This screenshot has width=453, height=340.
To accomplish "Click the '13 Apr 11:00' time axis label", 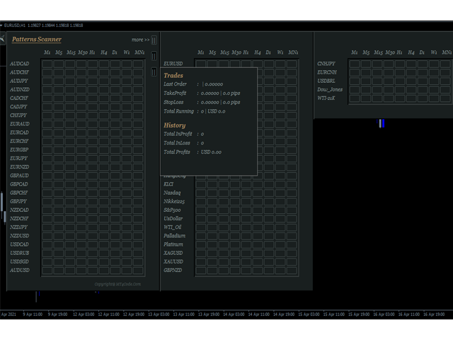I will [184, 314].
